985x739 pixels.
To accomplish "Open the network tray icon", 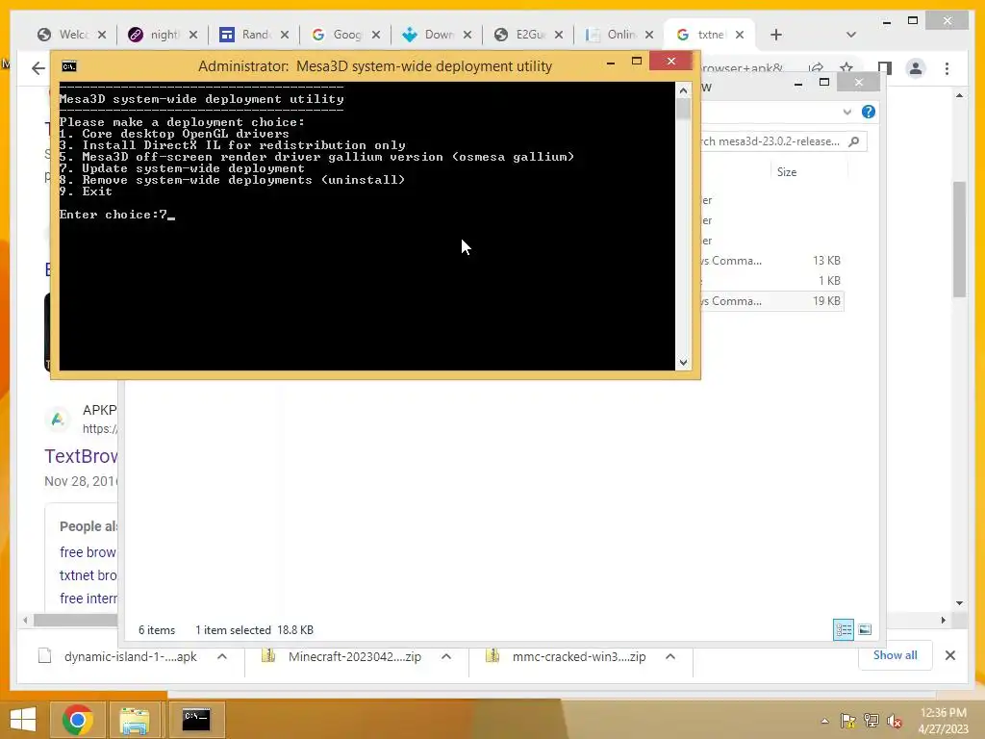I will tap(871, 721).
